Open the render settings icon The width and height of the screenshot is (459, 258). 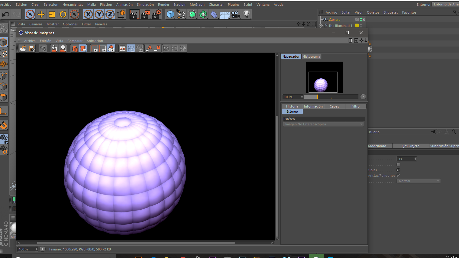(x=156, y=14)
